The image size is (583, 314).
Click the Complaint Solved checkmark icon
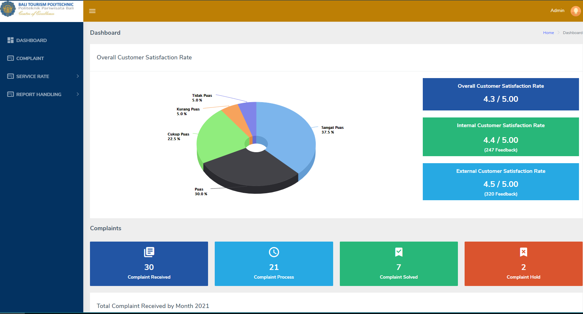(x=398, y=252)
